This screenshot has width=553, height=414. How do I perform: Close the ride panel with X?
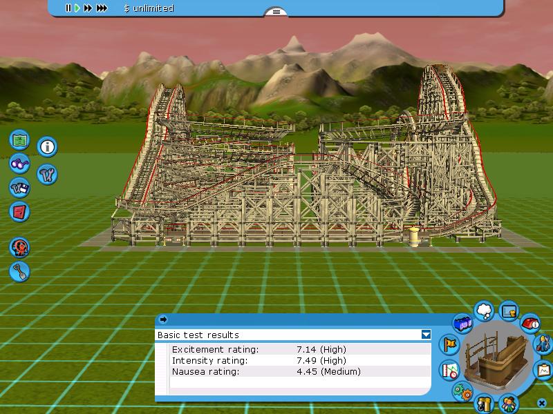pyautogui.click(x=542, y=403)
